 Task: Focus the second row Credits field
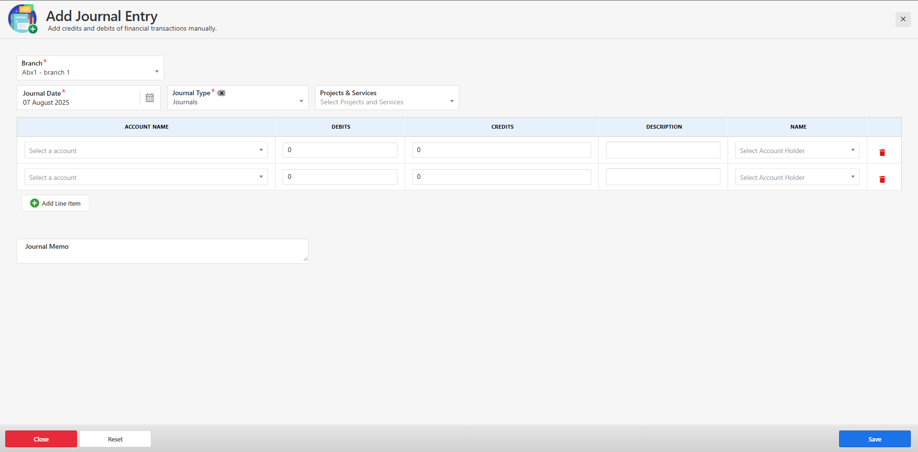pos(501,177)
